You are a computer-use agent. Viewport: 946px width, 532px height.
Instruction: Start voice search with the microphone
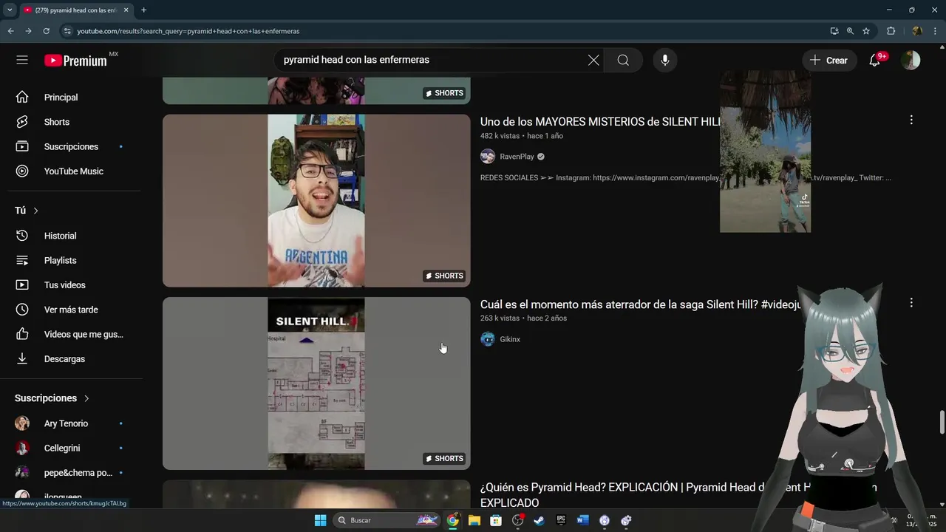pos(665,60)
